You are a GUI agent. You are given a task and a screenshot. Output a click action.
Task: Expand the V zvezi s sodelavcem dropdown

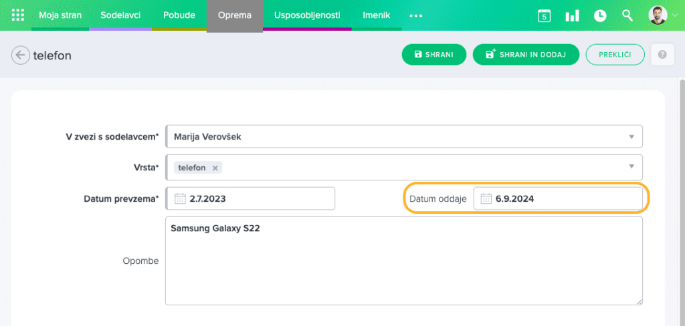click(631, 137)
